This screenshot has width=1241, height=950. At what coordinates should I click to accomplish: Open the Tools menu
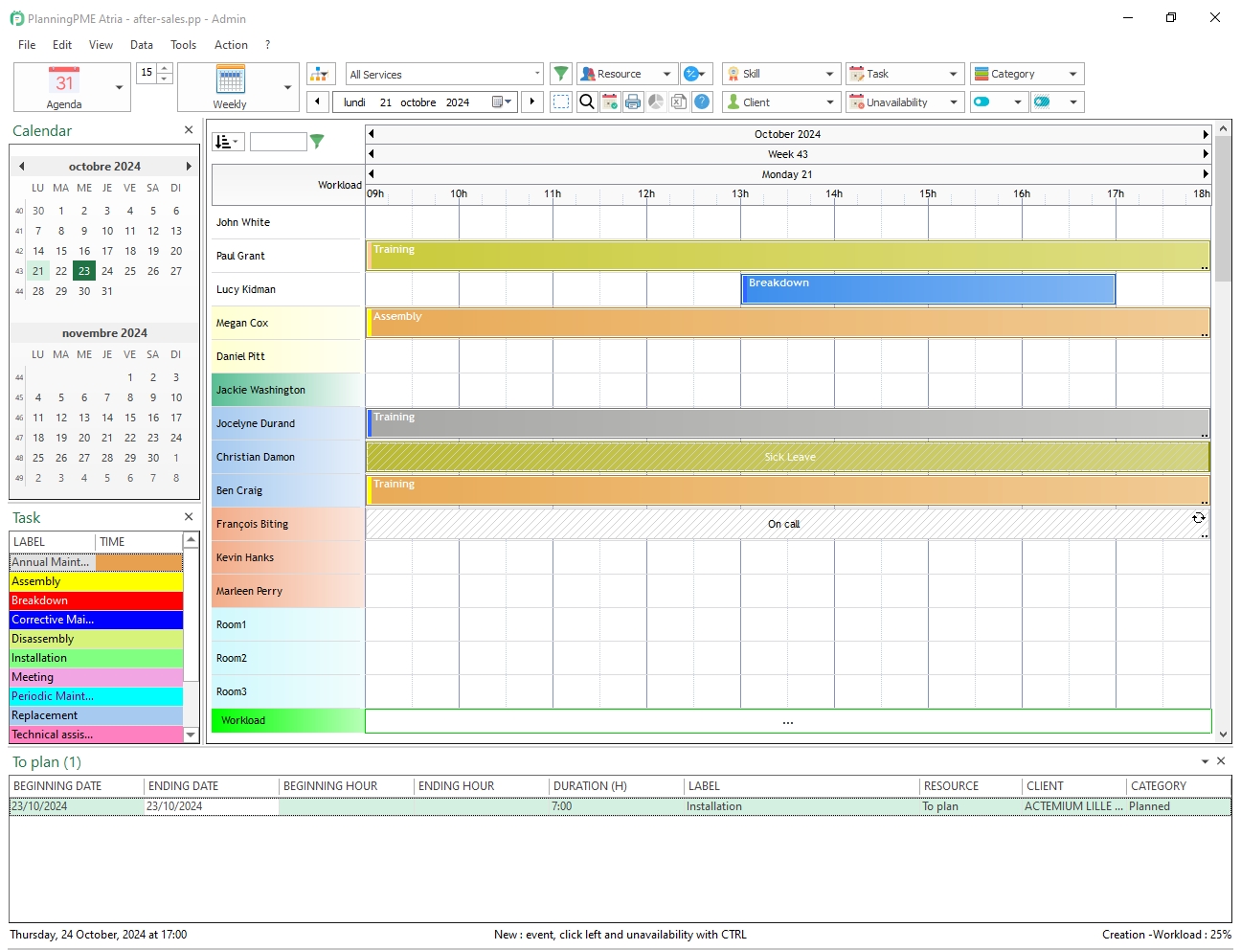pyautogui.click(x=183, y=45)
